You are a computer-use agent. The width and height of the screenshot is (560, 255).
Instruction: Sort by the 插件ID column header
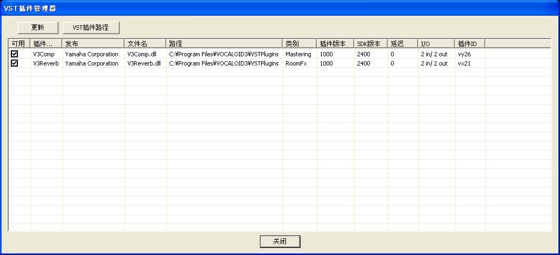(470, 43)
